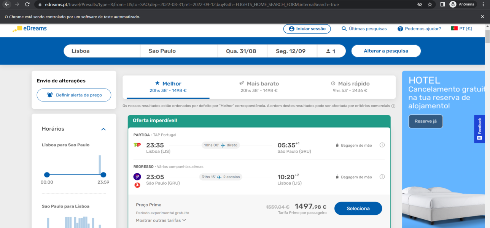This screenshot has height=228, width=490.
Task: Expand Mostrar outras tarifas
Action: pos(161,220)
